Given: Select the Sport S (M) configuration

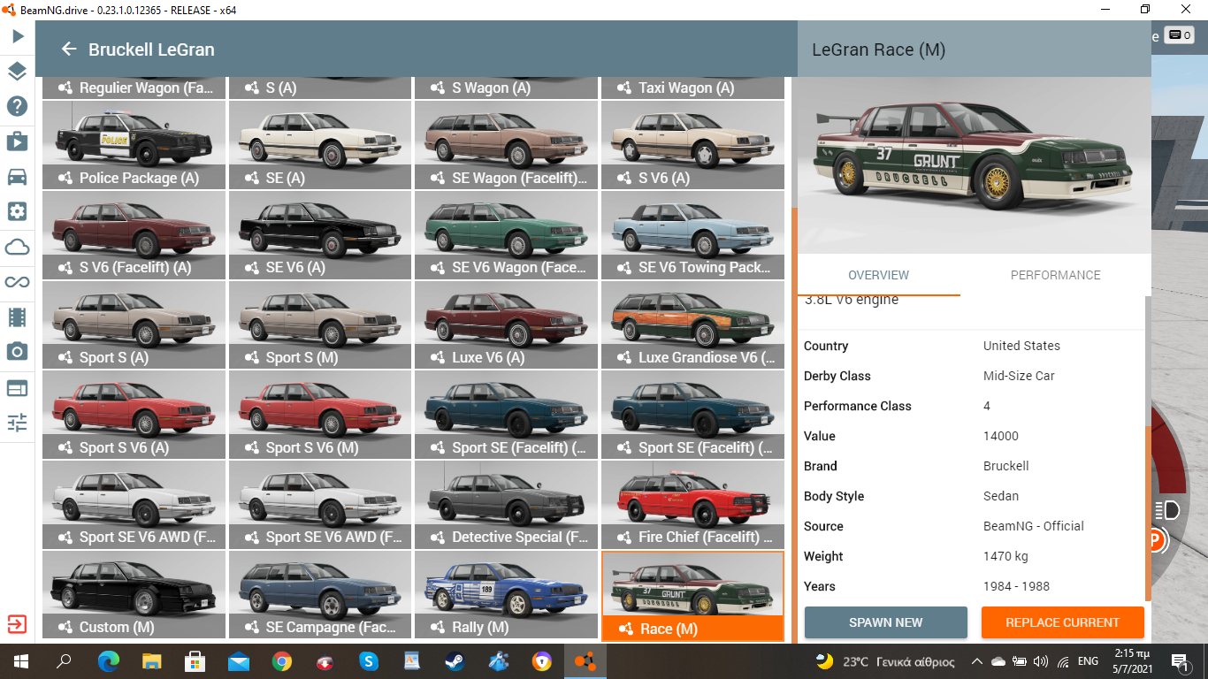Looking at the screenshot, I should coord(320,325).
